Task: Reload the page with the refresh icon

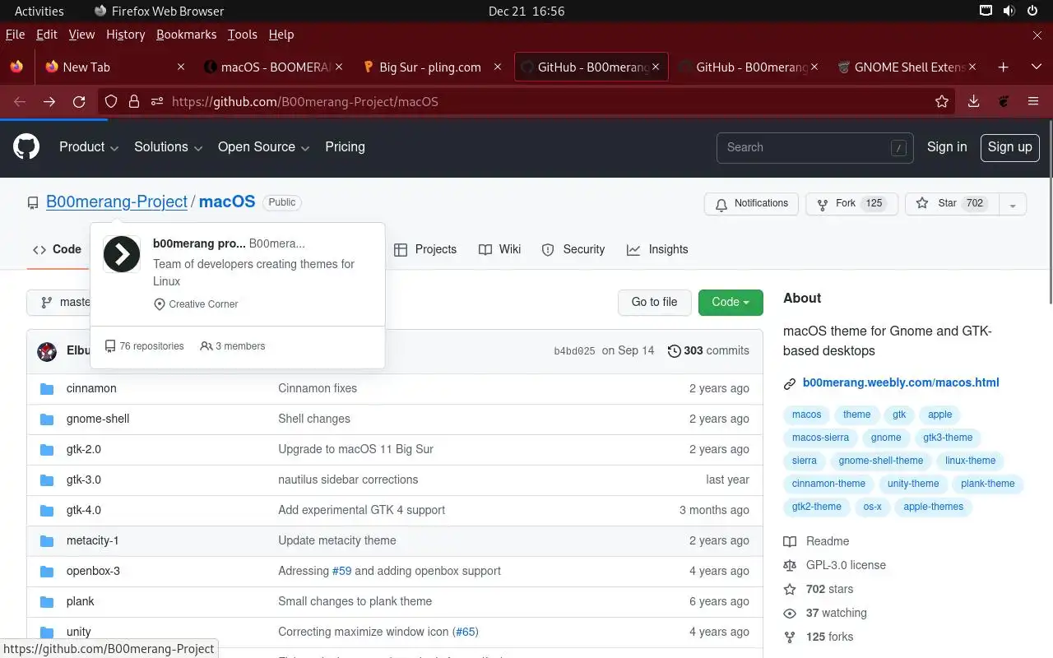Action: (x=79, y=102)
